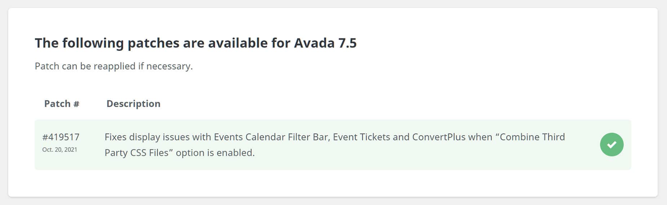
Task: Click 'Event Tickets' in the patch description
Action: (x=361, y=137)
